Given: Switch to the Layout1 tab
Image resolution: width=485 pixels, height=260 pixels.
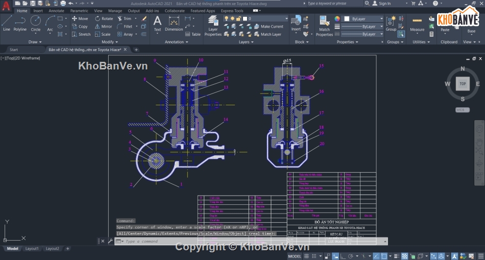Looking at the screenshot, I should click(32, 249).
